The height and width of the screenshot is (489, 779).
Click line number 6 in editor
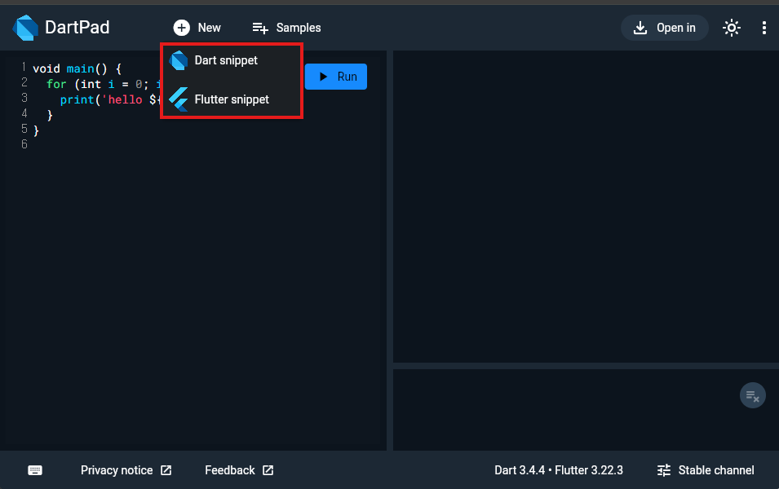click(x=24, y=144)
